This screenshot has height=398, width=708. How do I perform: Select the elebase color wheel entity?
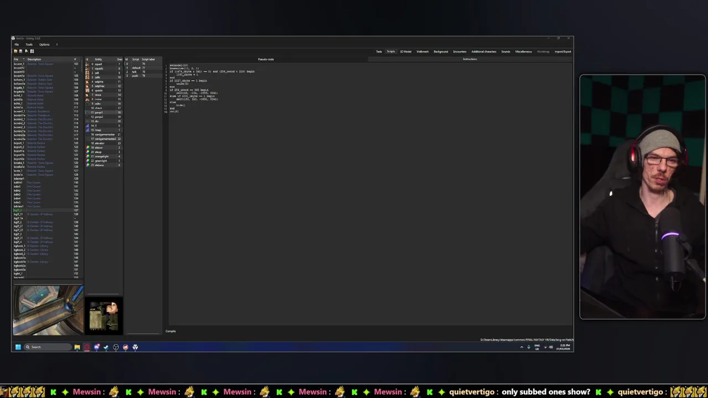[87, 165]
